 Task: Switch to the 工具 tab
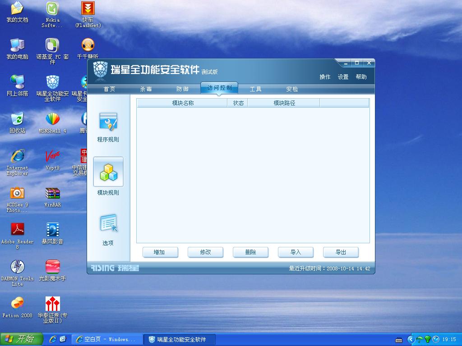(255, 89)
